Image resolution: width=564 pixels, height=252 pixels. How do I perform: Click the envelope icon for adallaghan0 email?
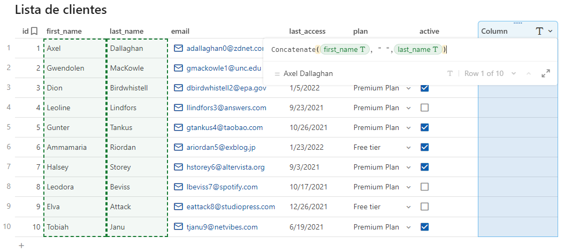pos(178,48)
